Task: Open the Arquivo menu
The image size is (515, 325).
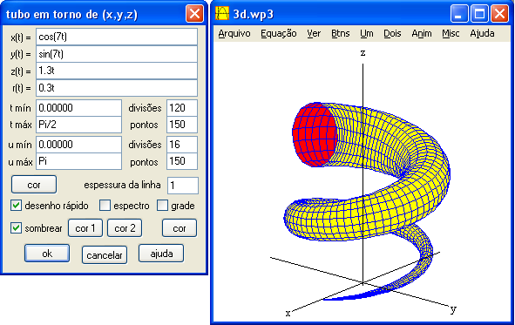Action: click(x=234, y=33)
